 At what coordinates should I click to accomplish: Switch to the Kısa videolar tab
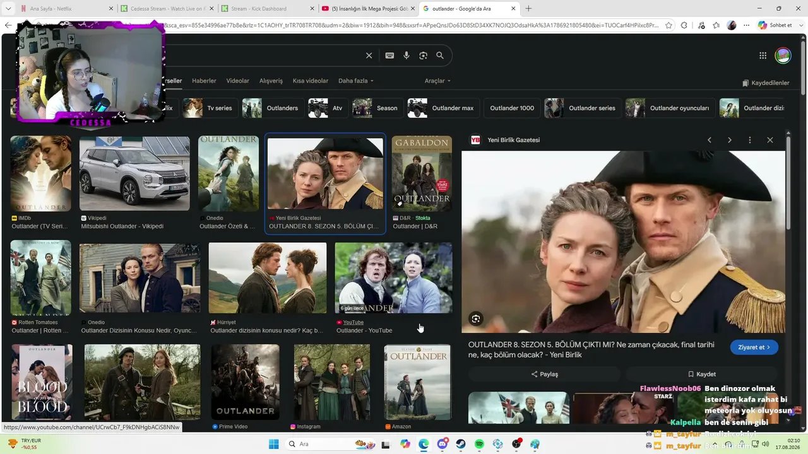311,81
